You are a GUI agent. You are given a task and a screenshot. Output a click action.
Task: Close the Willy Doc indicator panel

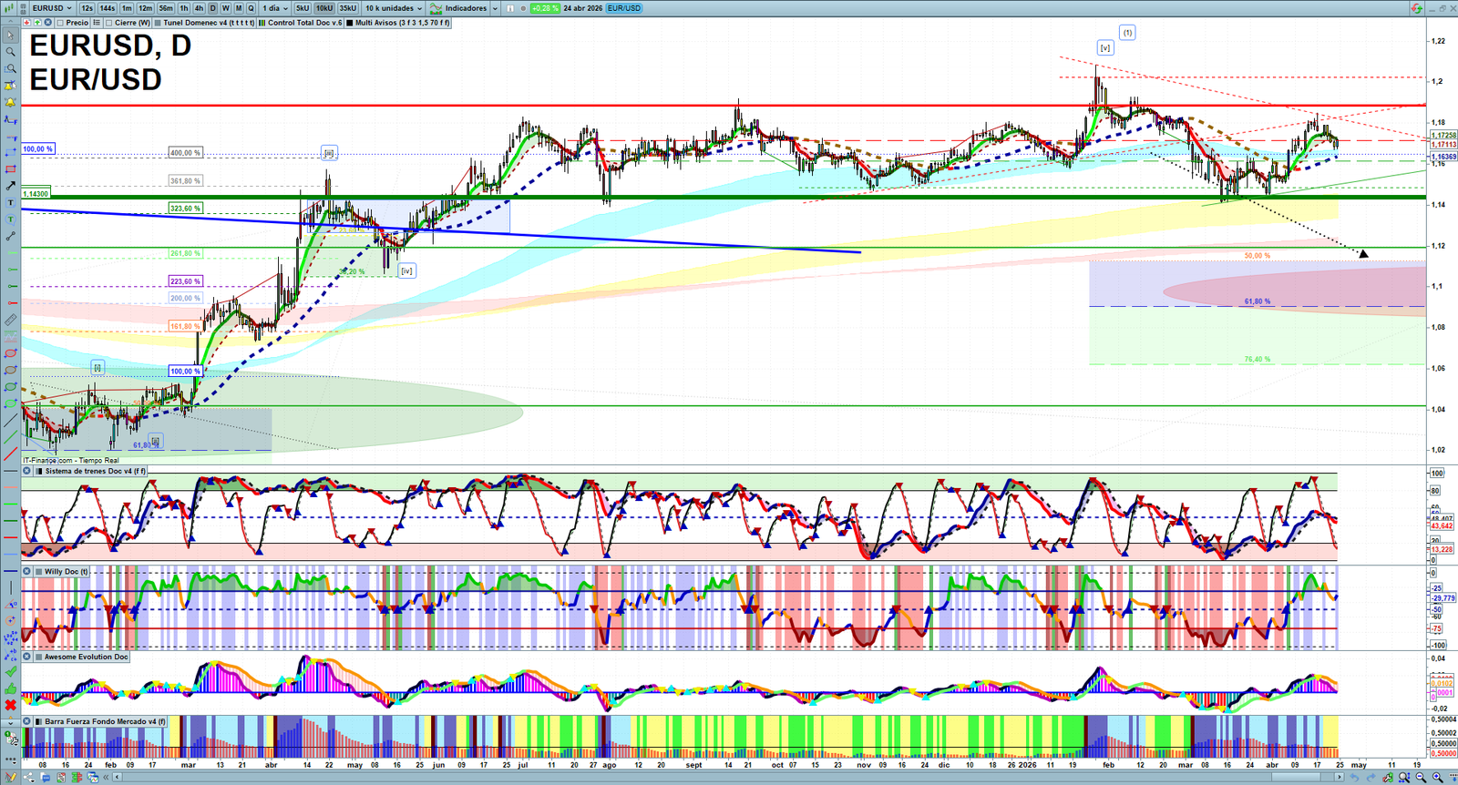click(27, 572)
